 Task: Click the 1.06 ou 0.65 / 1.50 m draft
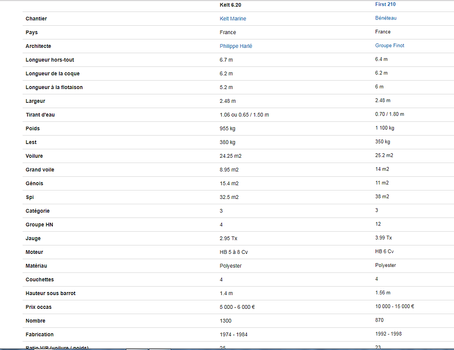pos(244,115)
